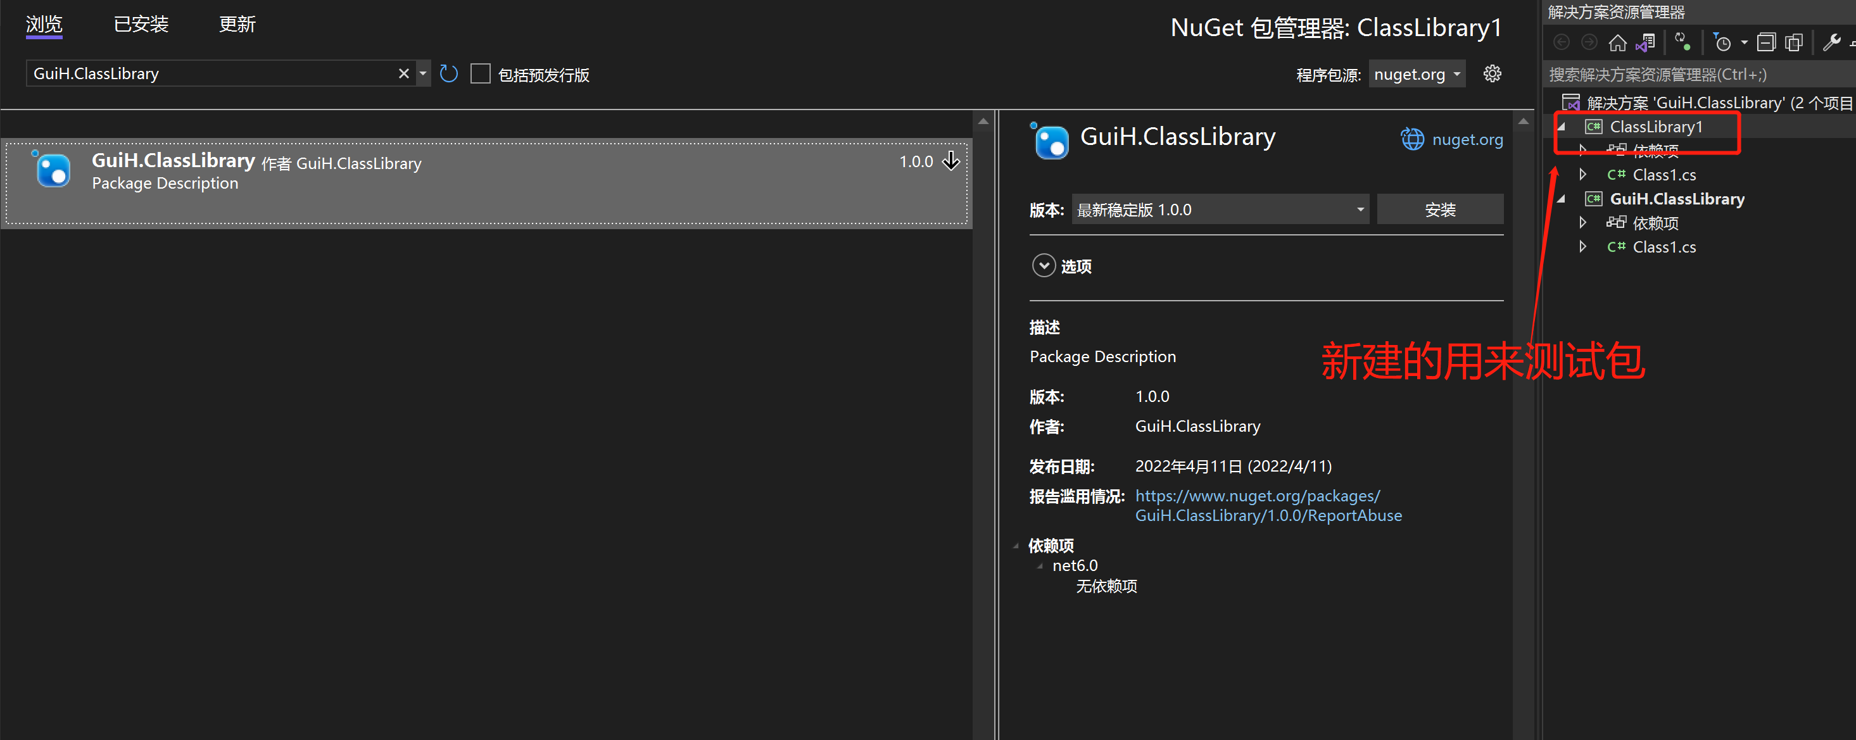Select the ClassLibrary1 project

[x=1656, y=127]
